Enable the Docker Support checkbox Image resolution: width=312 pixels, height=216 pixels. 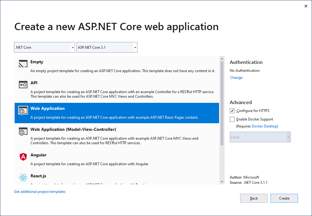tap(232, 119)
